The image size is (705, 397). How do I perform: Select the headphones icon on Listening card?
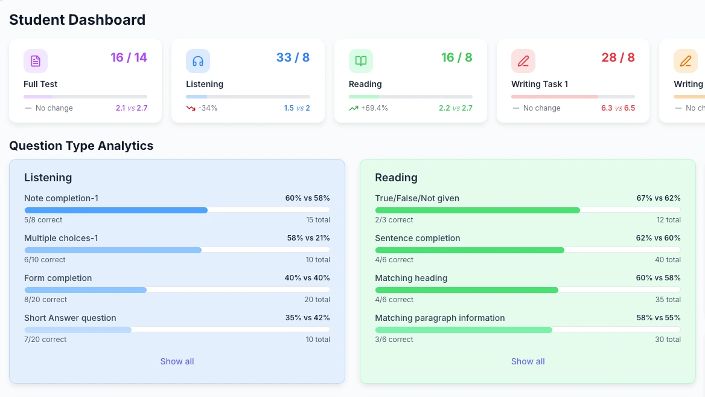coord(197,60)
